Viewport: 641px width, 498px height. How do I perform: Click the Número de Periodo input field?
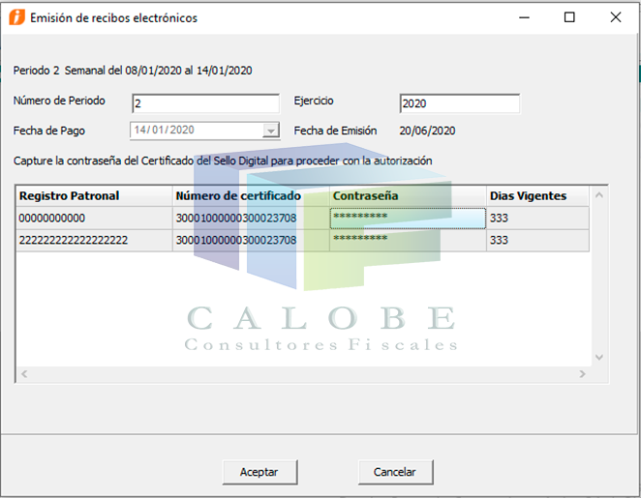[205, 103]
